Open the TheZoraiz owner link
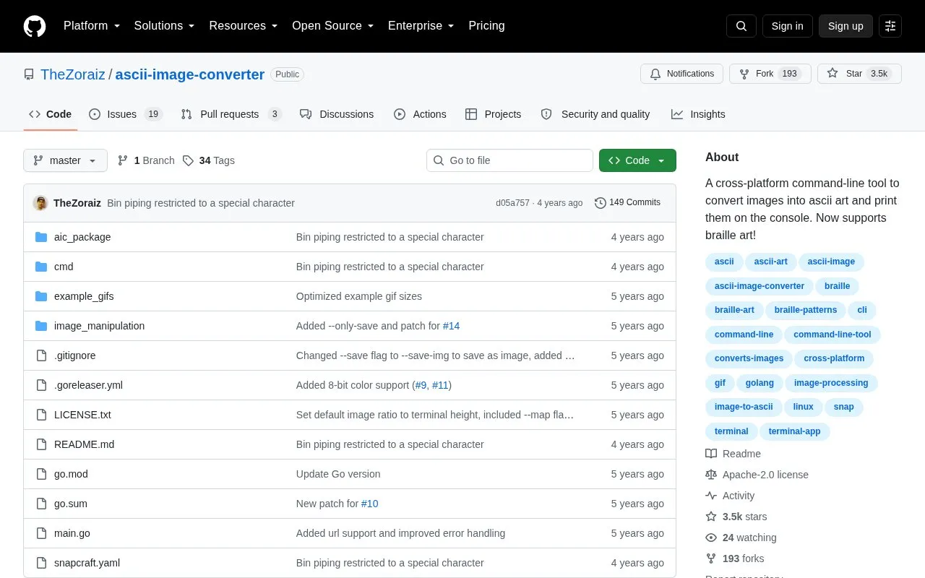The width and height of the screenshot is (925, 578). click(x=73, y=74)
